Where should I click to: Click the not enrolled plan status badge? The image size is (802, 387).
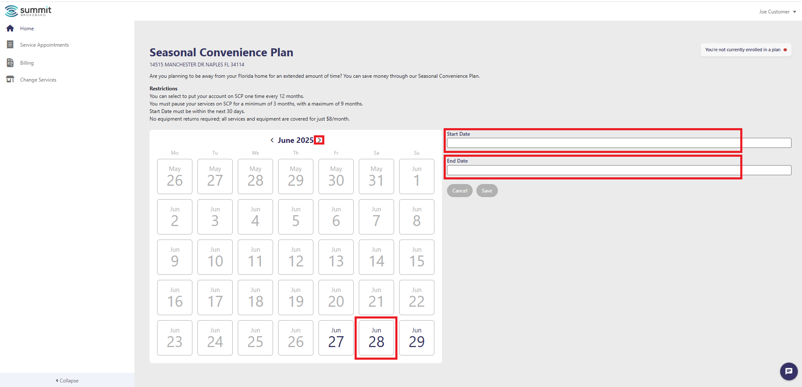tap(746, 50)
